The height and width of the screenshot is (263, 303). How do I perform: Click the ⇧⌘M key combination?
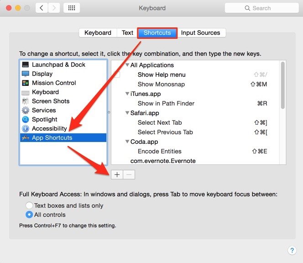tap(259, 84)
